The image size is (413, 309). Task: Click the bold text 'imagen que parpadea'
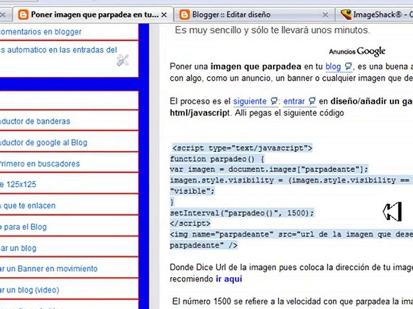(x=256, y=67)
